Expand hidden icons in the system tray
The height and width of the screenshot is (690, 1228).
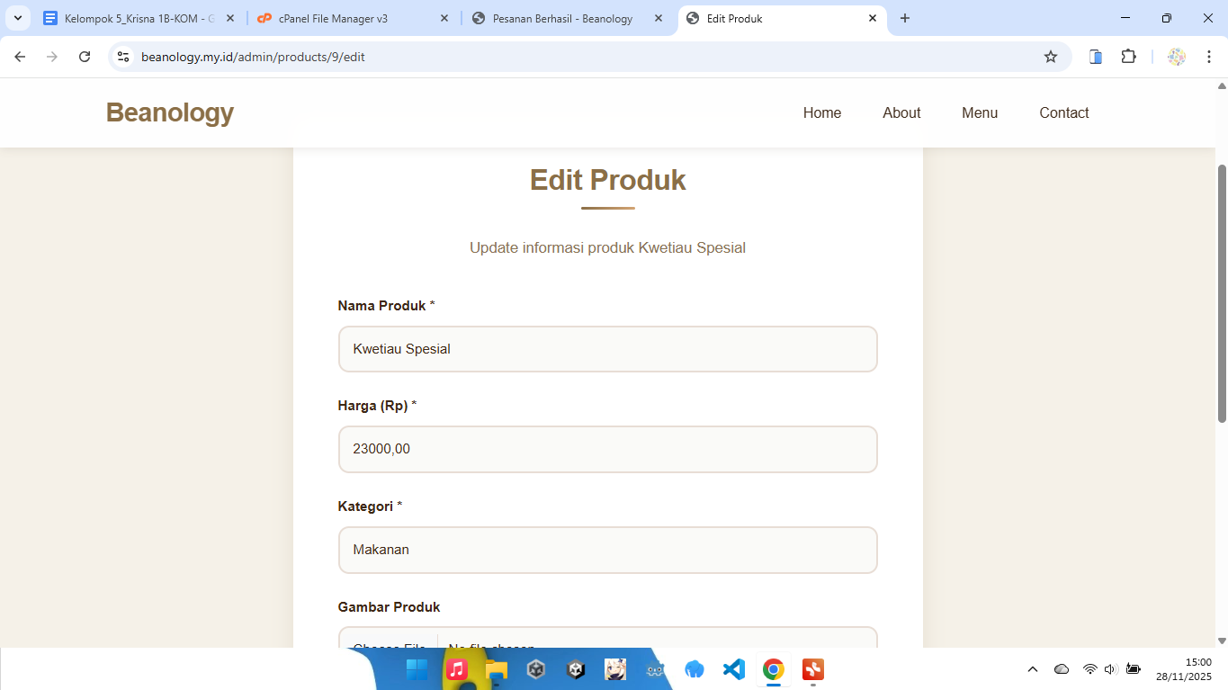coord(1032,668)
